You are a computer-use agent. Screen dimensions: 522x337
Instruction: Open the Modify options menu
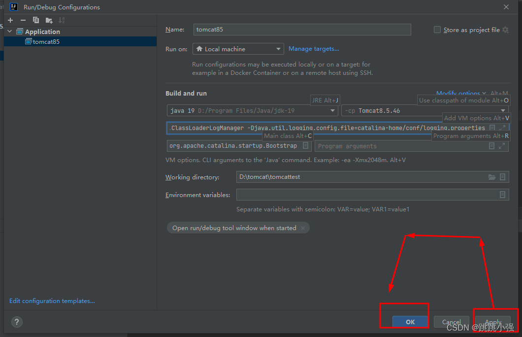coord(461,93)
